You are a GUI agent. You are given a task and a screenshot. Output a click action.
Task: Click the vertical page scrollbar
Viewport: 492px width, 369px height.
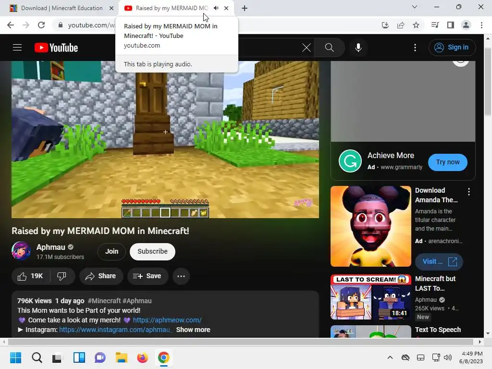[488, 82]
